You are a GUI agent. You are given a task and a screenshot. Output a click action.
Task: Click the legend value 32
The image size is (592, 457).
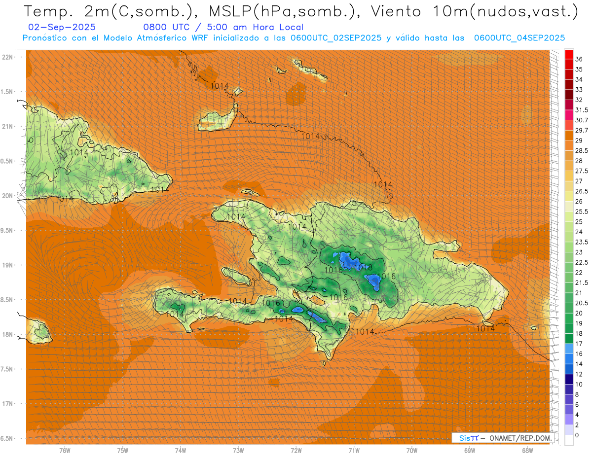pos(579,100)
